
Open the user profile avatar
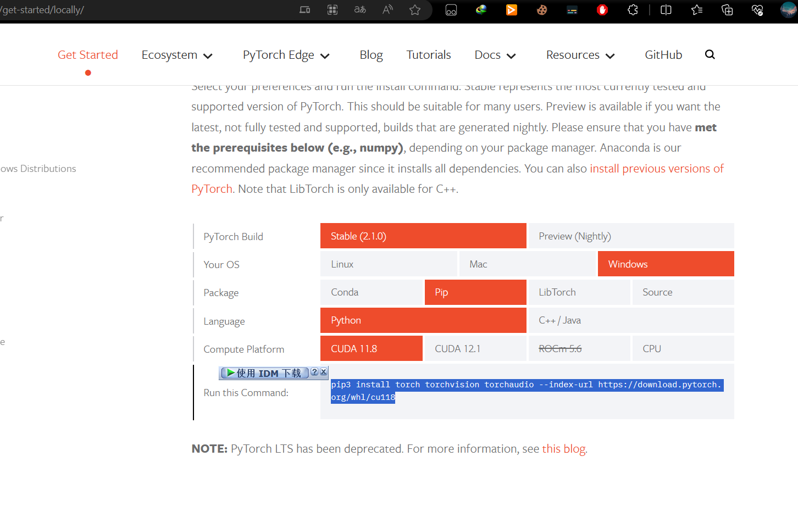click(x=789, y=10)
